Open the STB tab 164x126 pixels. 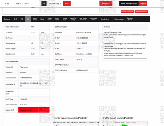pos(22,19)
